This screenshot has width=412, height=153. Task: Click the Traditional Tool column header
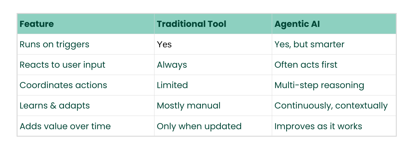pos(213,24)
